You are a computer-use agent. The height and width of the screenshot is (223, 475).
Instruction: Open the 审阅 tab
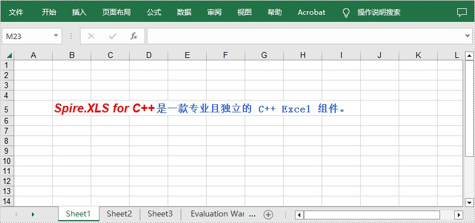coord(214,12)
